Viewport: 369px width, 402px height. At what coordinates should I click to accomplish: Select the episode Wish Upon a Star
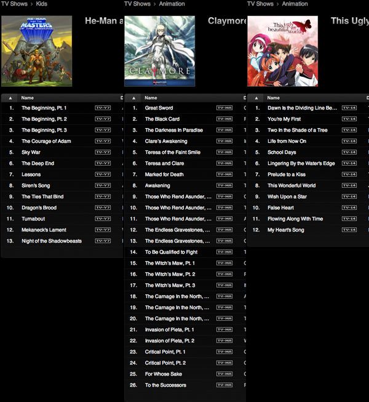tap(287, 196)
